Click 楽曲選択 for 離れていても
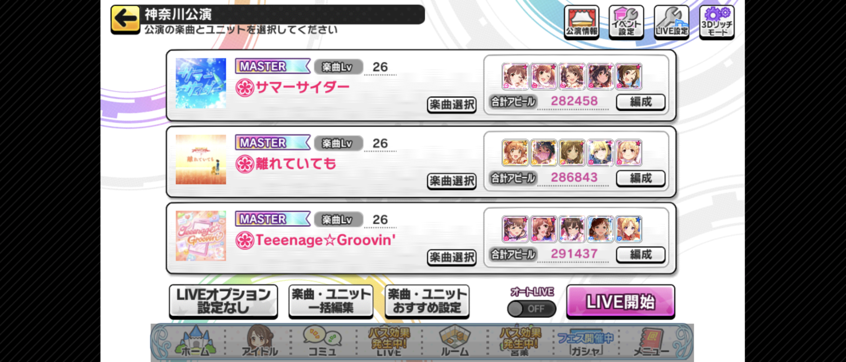Screen dimensions: 846x362 [452, 181]
